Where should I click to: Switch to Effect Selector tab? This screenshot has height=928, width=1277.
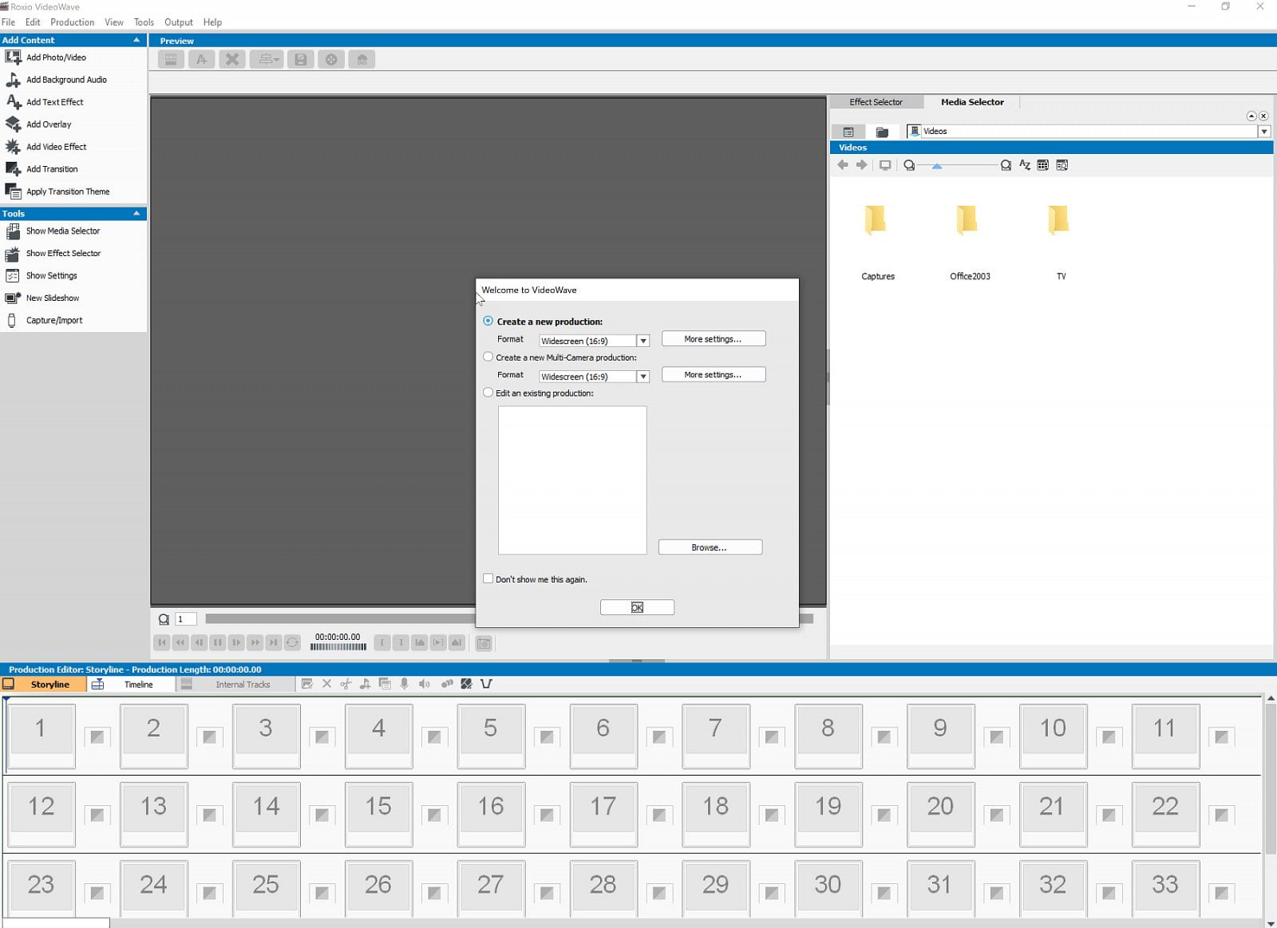pyautogui.click(x=876, y=102)
